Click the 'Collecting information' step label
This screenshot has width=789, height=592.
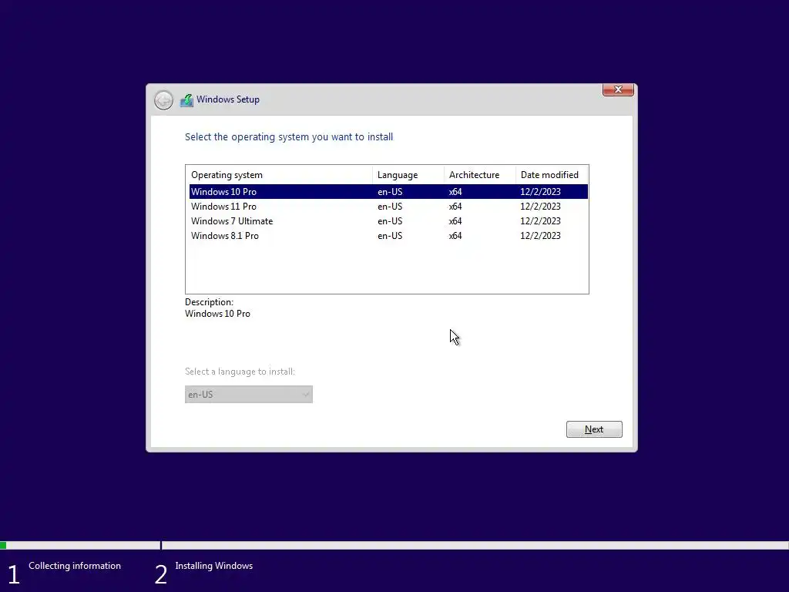(75, 566)
